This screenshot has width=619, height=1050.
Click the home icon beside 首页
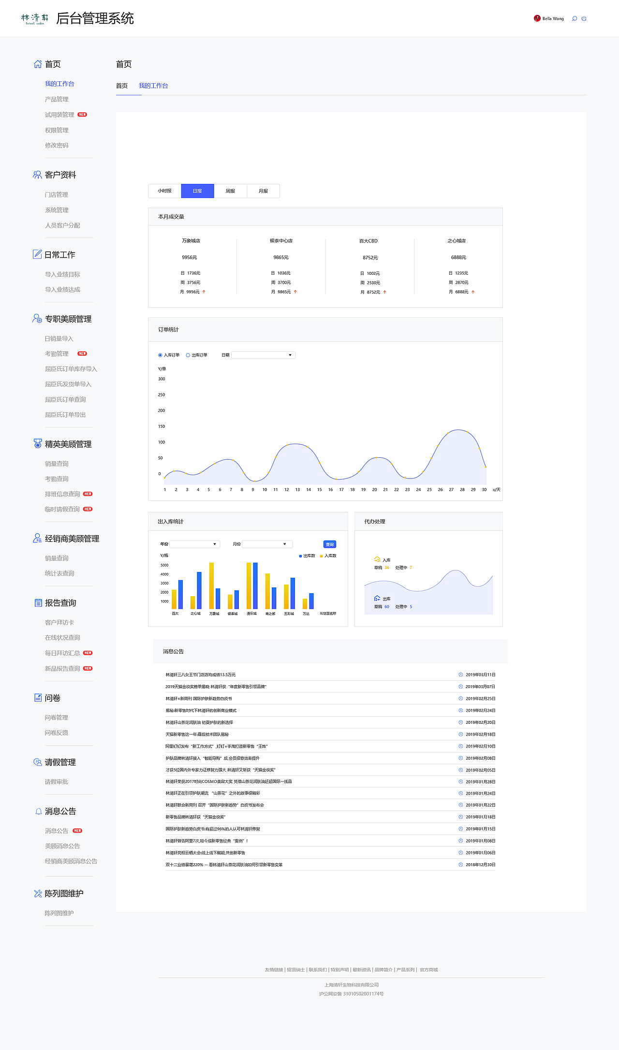pyautogui.click(x=38, y=64)
